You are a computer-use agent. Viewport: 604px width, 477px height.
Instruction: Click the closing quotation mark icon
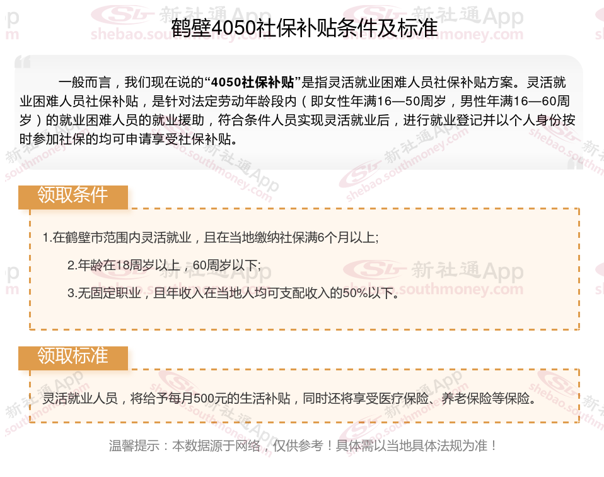pos(575,163)
